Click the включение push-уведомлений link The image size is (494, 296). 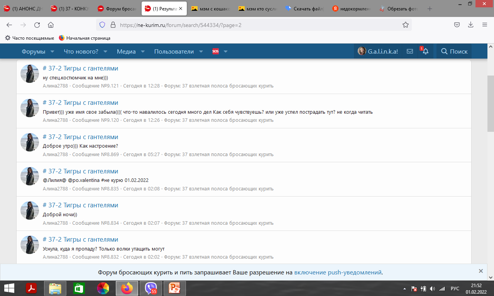click(x=338, y=272)
